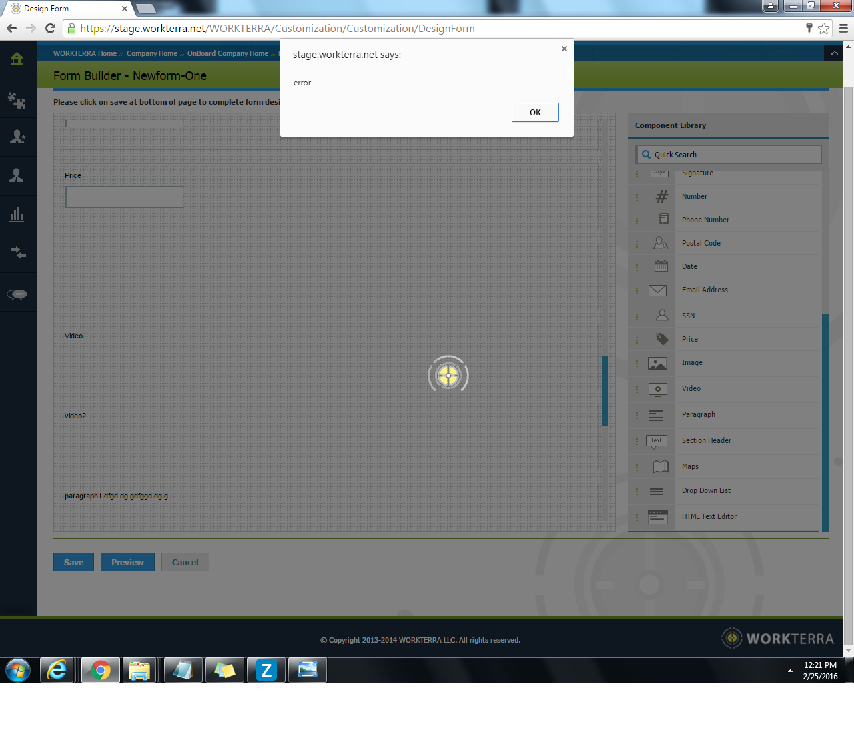Go to WORKTERRA Home breadcrumb

[85, 53]
